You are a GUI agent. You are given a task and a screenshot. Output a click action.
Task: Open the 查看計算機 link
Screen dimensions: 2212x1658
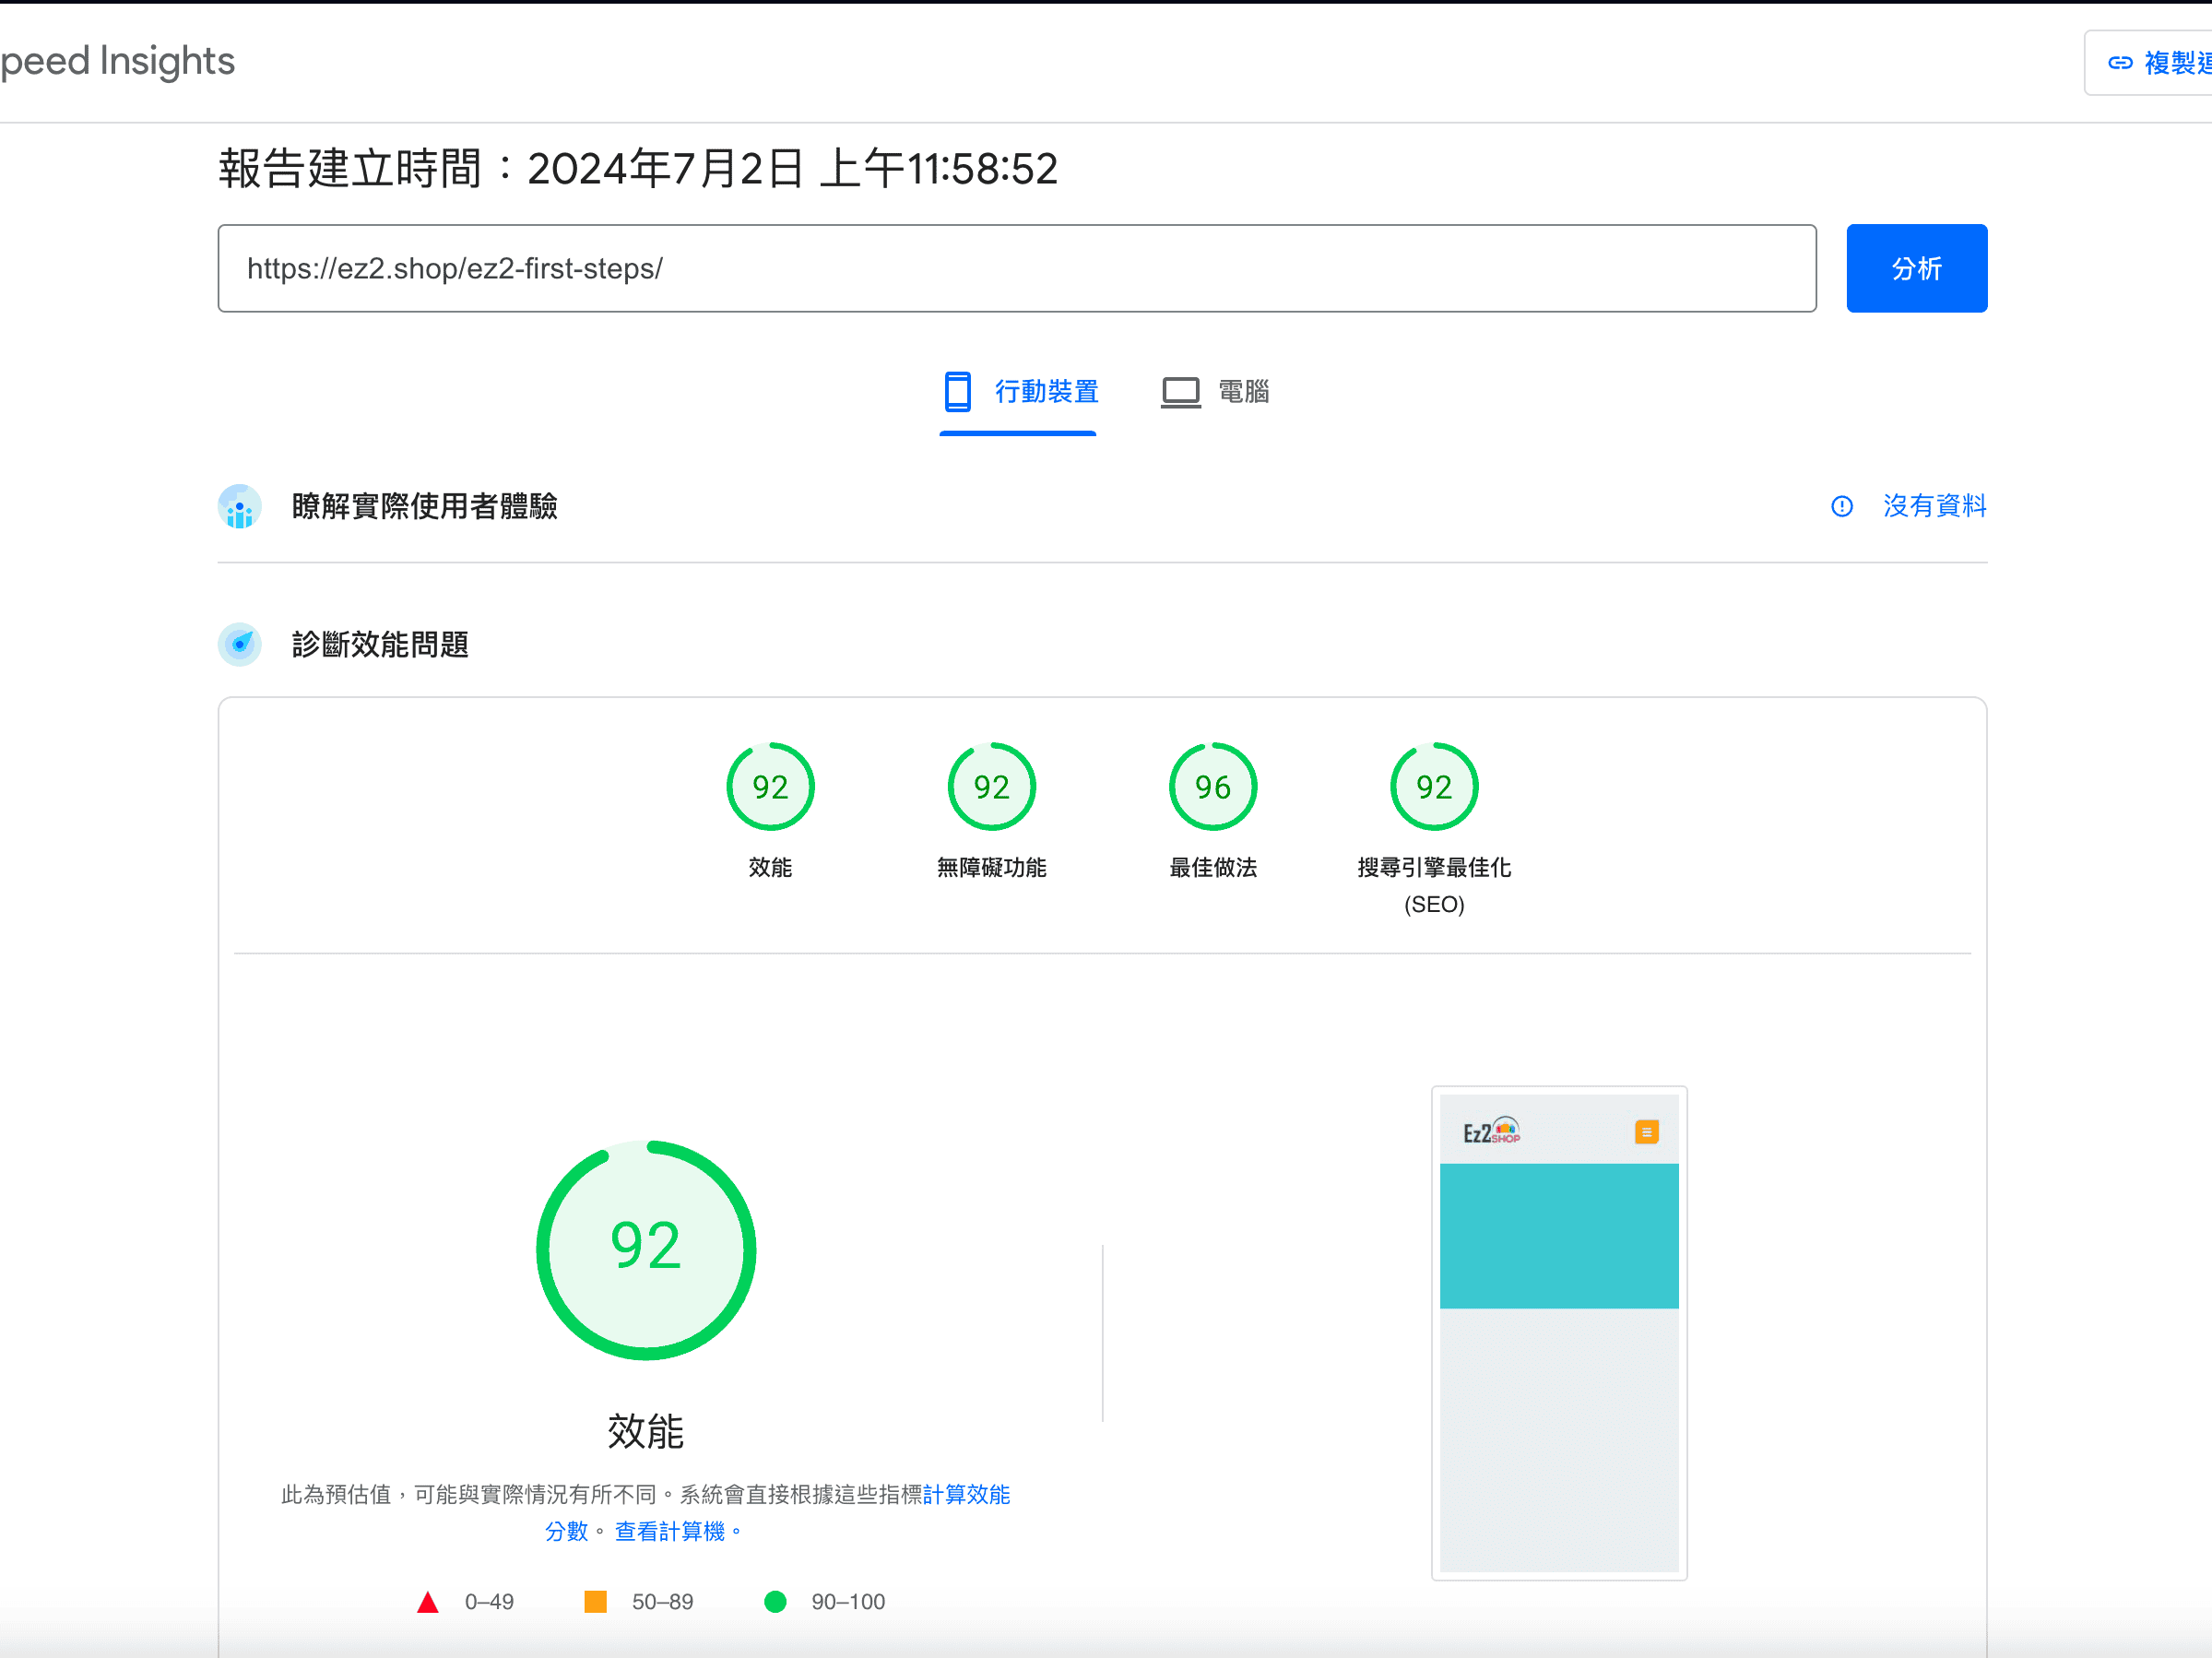[669, 1531]
